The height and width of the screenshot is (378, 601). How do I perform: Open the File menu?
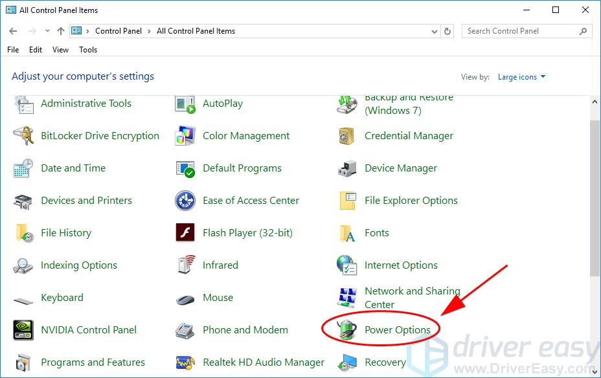click(x=13, y=49)
